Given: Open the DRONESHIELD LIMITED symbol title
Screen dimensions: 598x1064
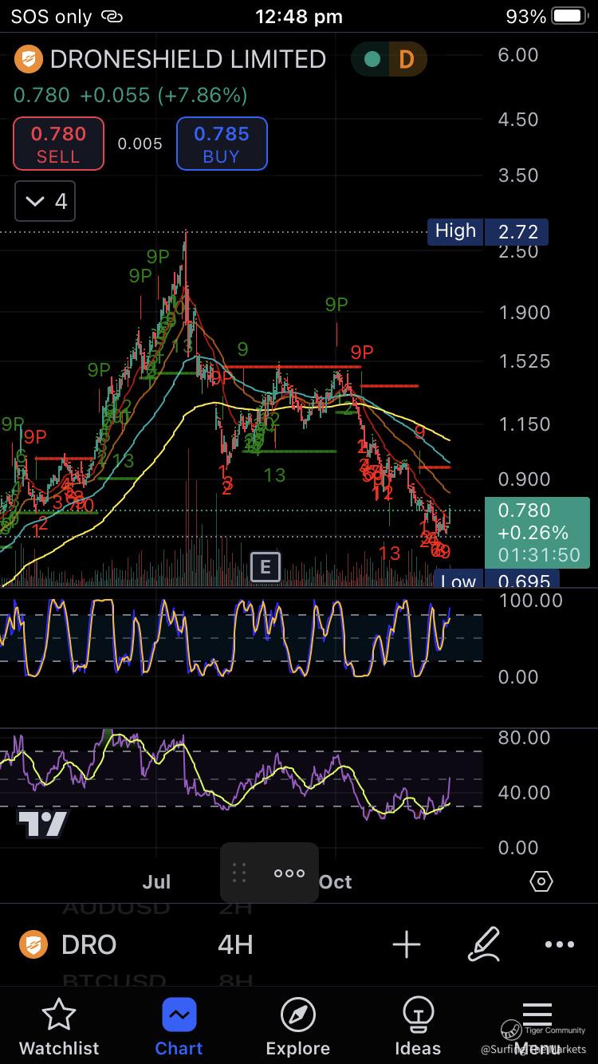Looking at the screenshot, I should pyautogui.click(x=188, y=59).
